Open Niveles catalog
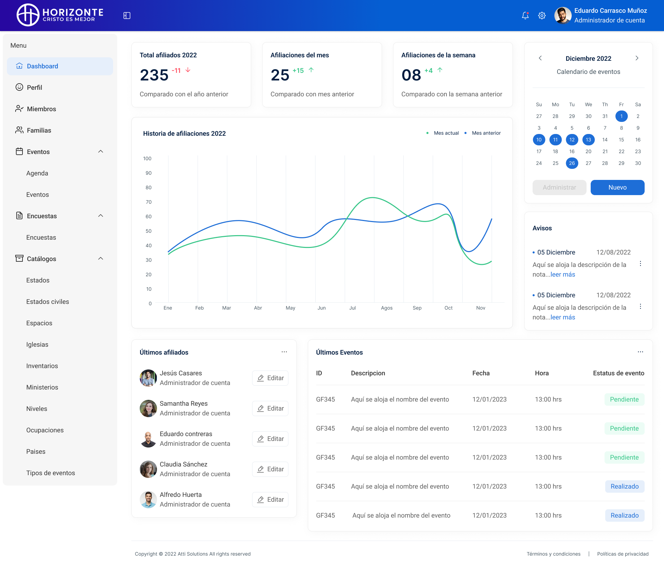Screen dimensions: 664x567 [37, 409]
